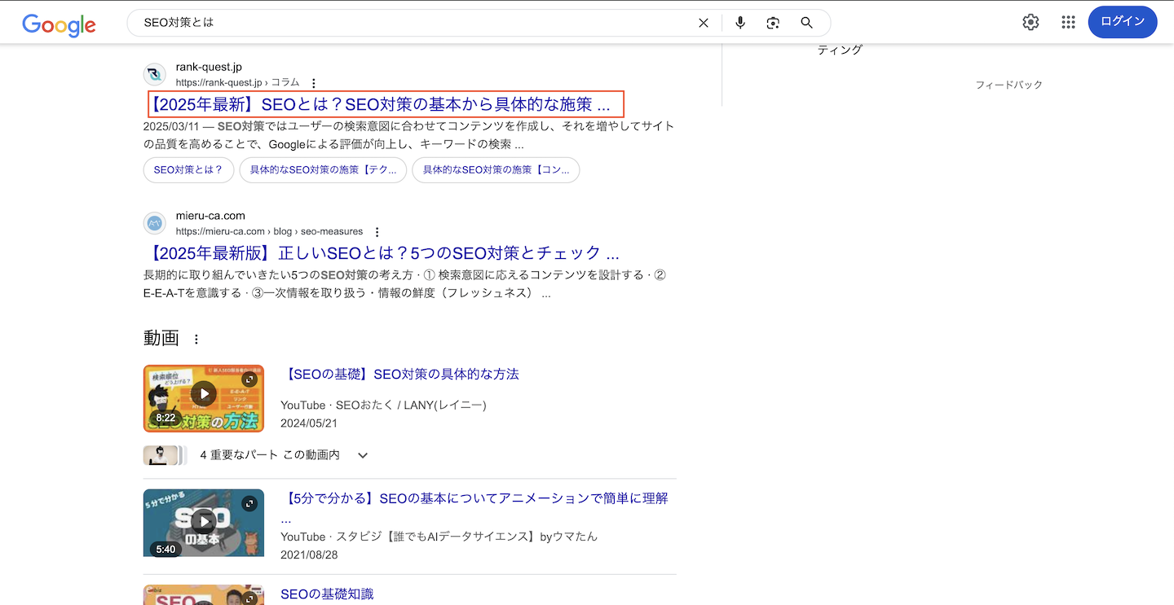The width and height of the screenshot is (1174, 605).
Task: Open more options for rank-quest.jp result
Action: [314, 83]
